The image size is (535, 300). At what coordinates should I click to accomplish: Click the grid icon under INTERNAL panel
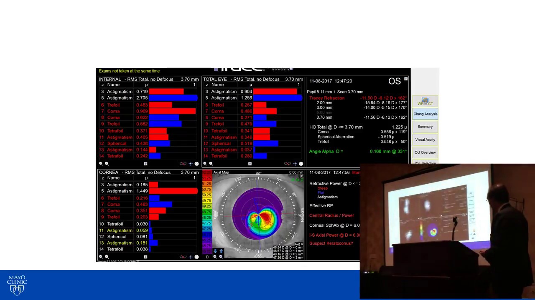coord(145,164)
